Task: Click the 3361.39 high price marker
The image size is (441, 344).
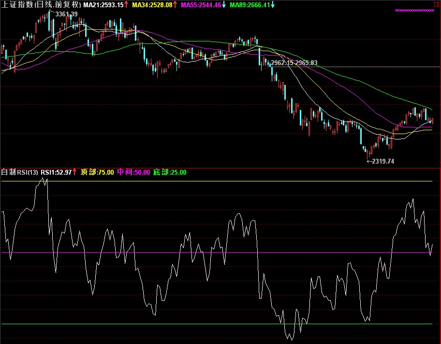Action: click(x=66, y=14)
